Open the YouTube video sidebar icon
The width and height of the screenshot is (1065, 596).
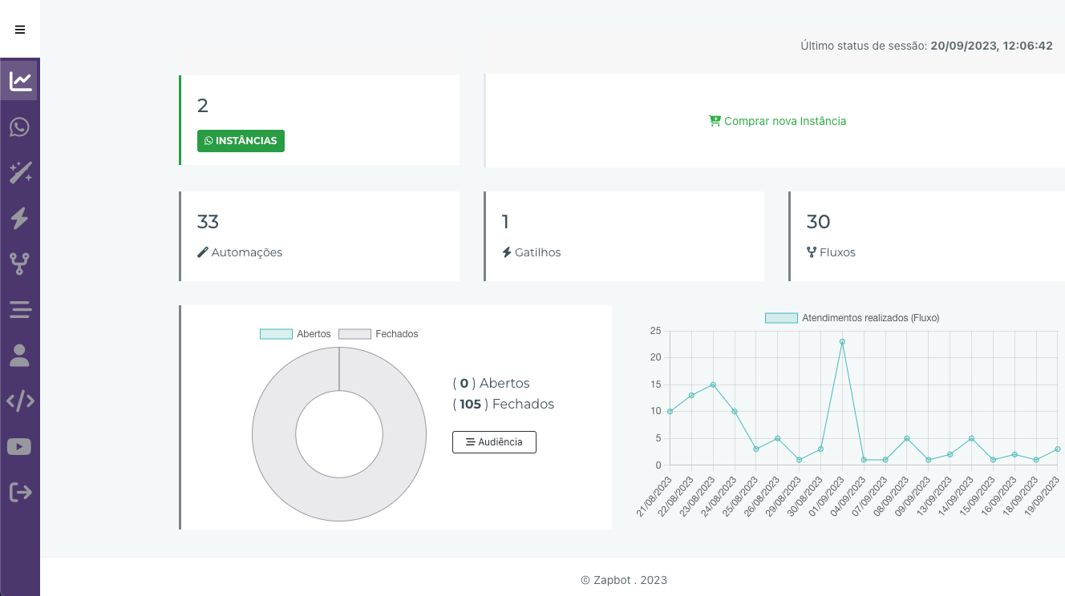tap(20, 446)
